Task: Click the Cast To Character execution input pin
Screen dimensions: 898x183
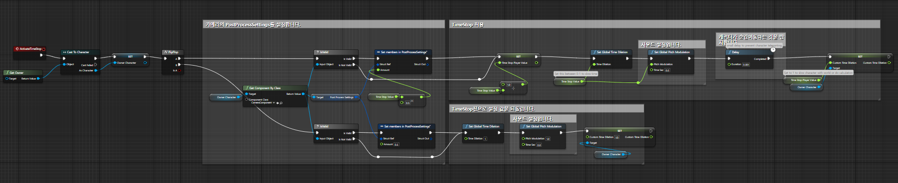Action: pos(64,58)
